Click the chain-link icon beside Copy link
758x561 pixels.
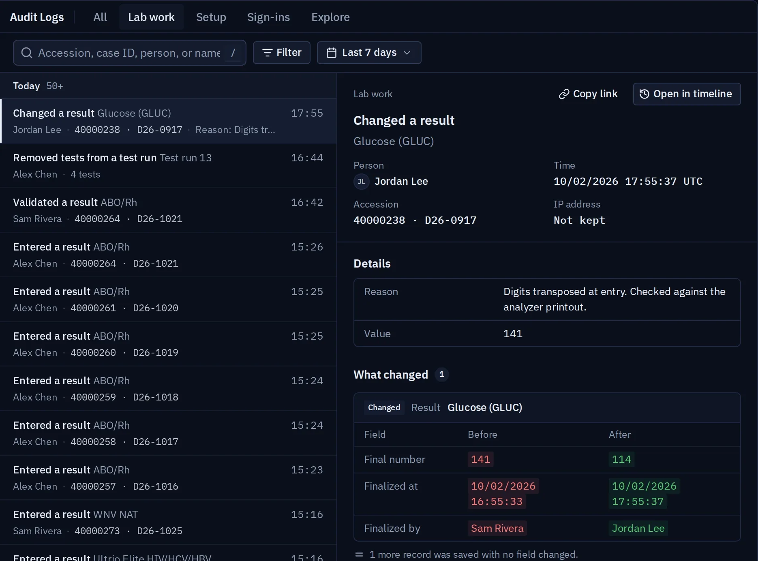(564, 94)
